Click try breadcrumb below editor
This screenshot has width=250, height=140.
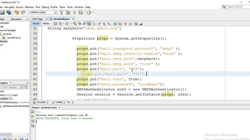click(69, 102)
